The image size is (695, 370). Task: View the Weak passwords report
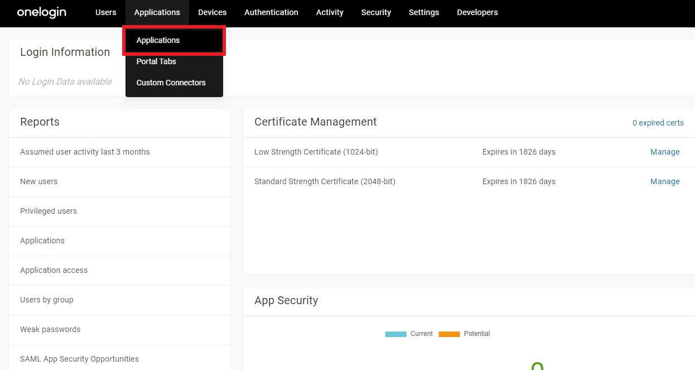coord(50,329)
